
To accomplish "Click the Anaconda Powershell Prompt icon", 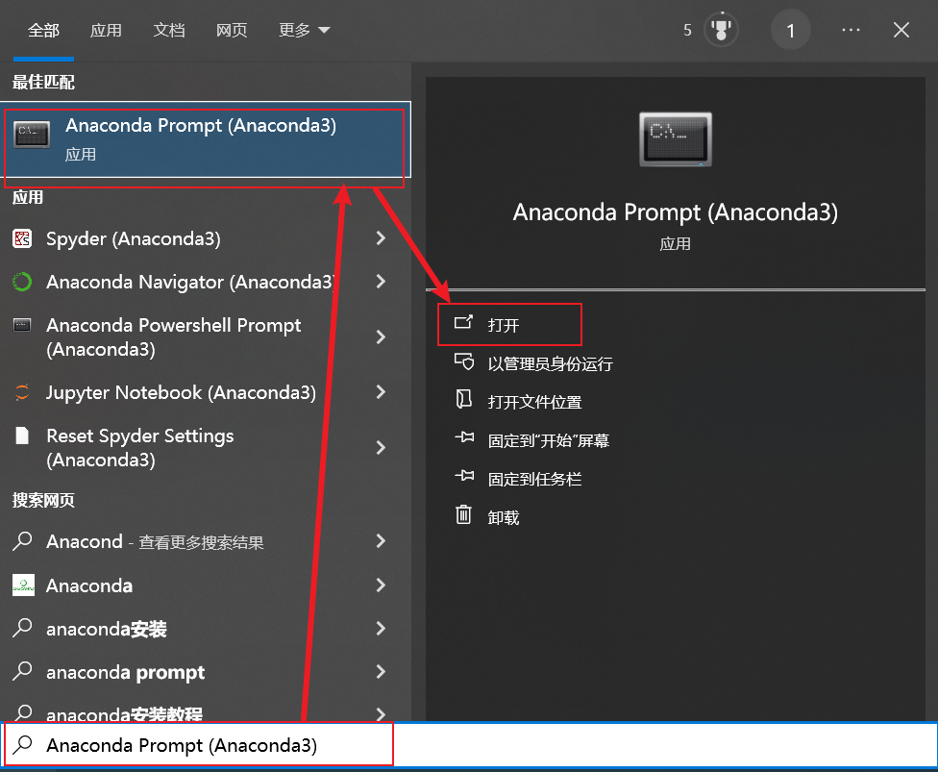I will (x=22, y=325).
